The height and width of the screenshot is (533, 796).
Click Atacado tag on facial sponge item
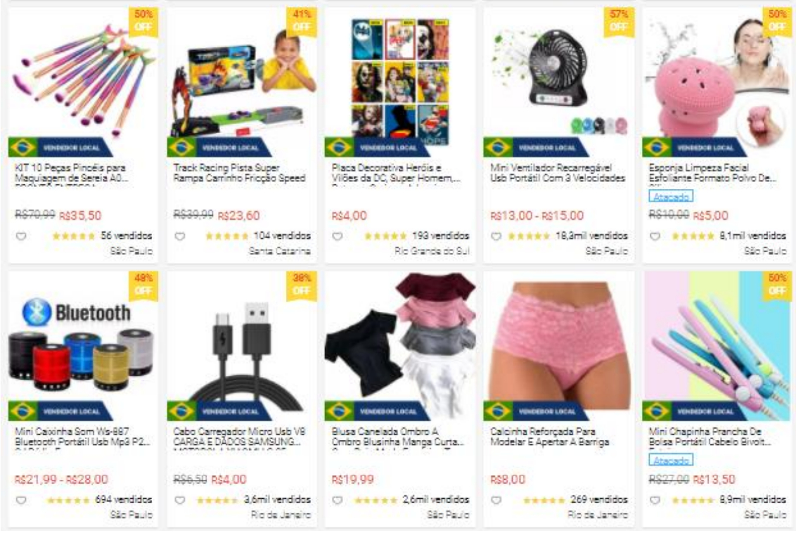[x=671, y=196]
